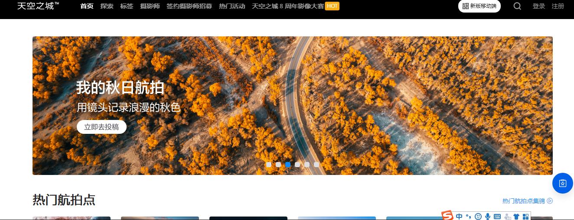Click the Sogou input method logo
574x220 pixels.
pos(447,216)
